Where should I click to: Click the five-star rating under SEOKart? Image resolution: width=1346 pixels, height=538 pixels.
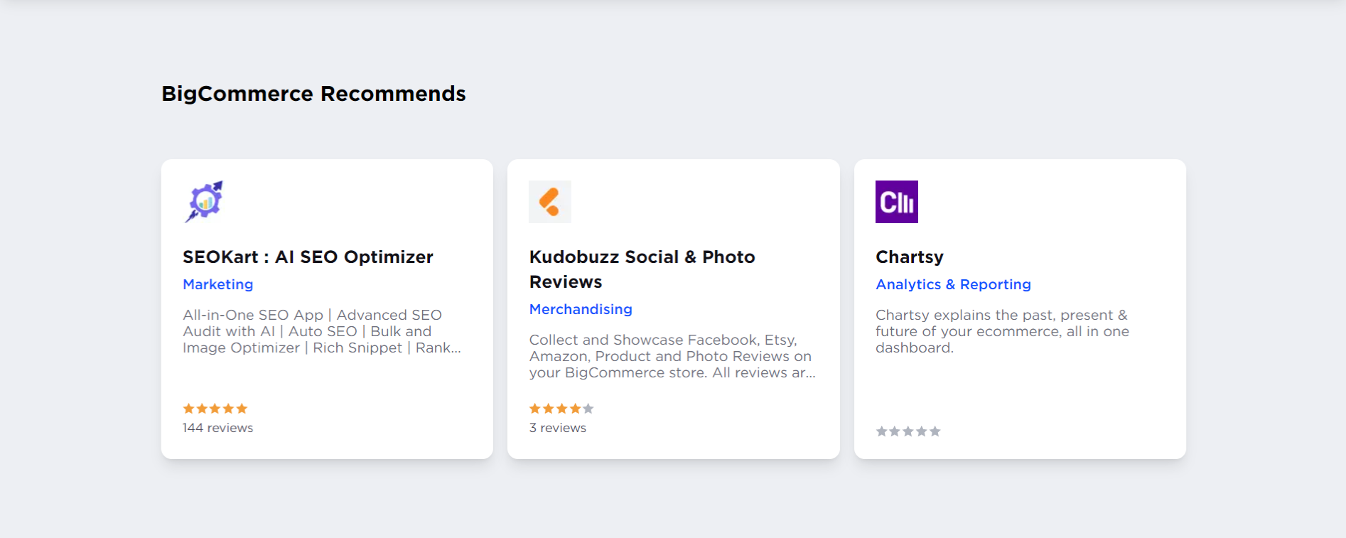[214, 408]
